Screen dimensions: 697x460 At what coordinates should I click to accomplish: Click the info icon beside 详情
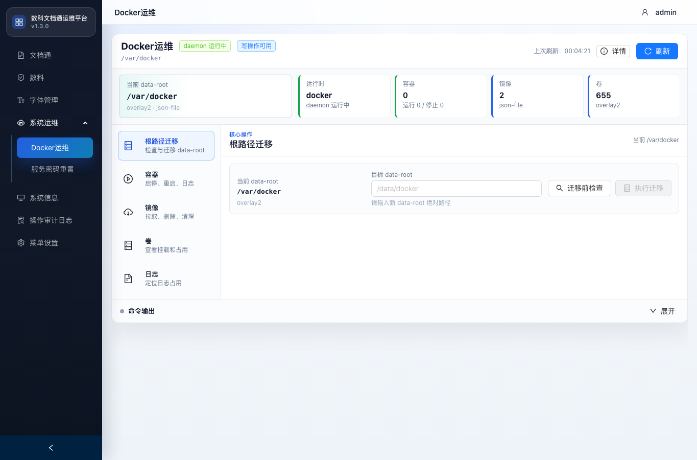click(604, 51)
